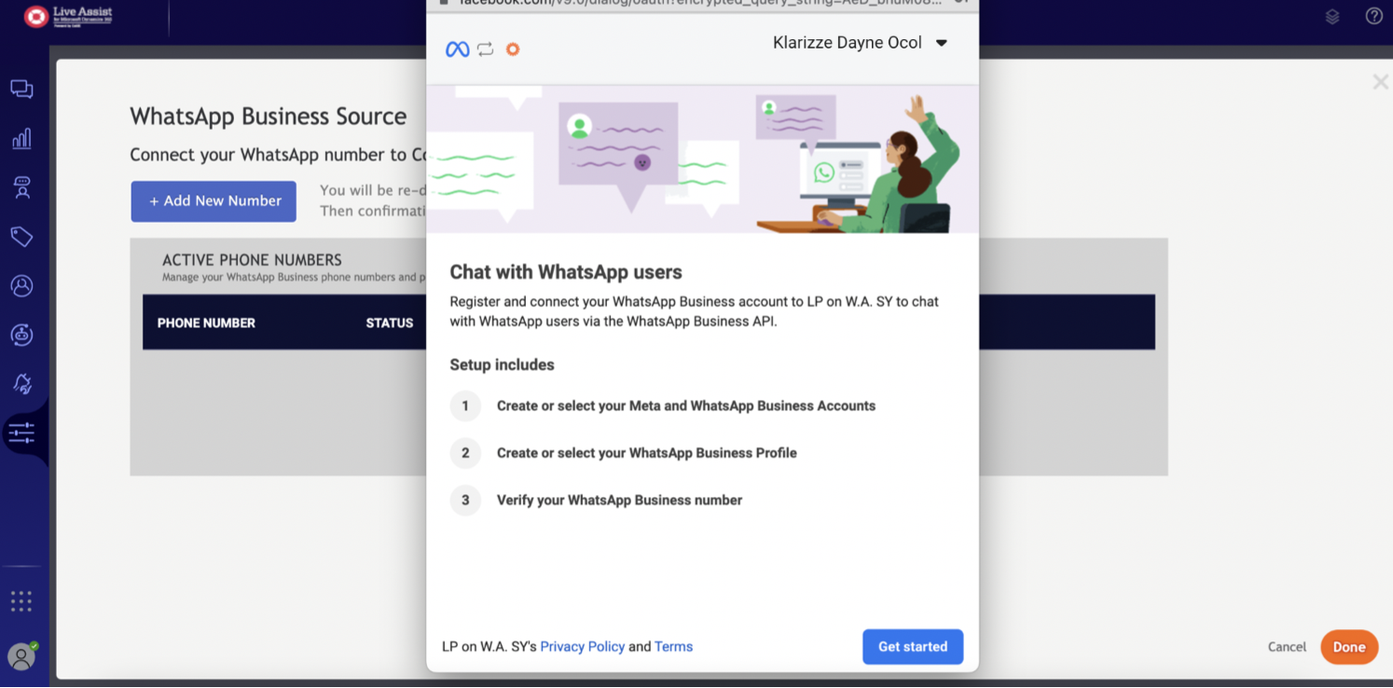Click the PHONE NUMBER column header
The width and height of the screenshot is (1393, 688).
click(206, 323)
